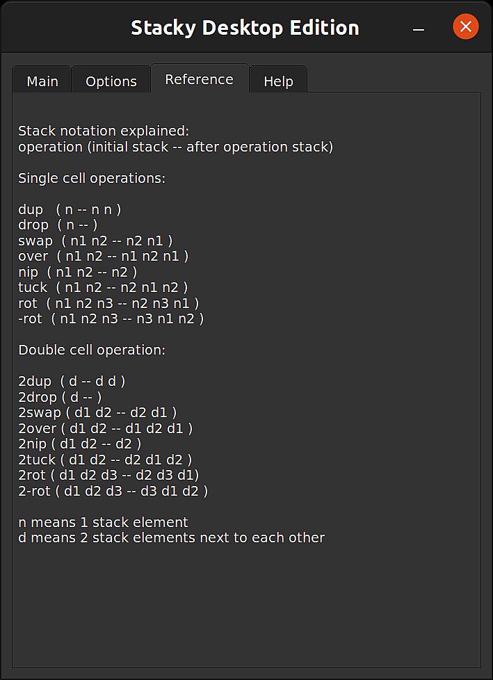The image size is (493, 680).
Task: Click the 'Double cell operation' heading
Action: point(92,350)
